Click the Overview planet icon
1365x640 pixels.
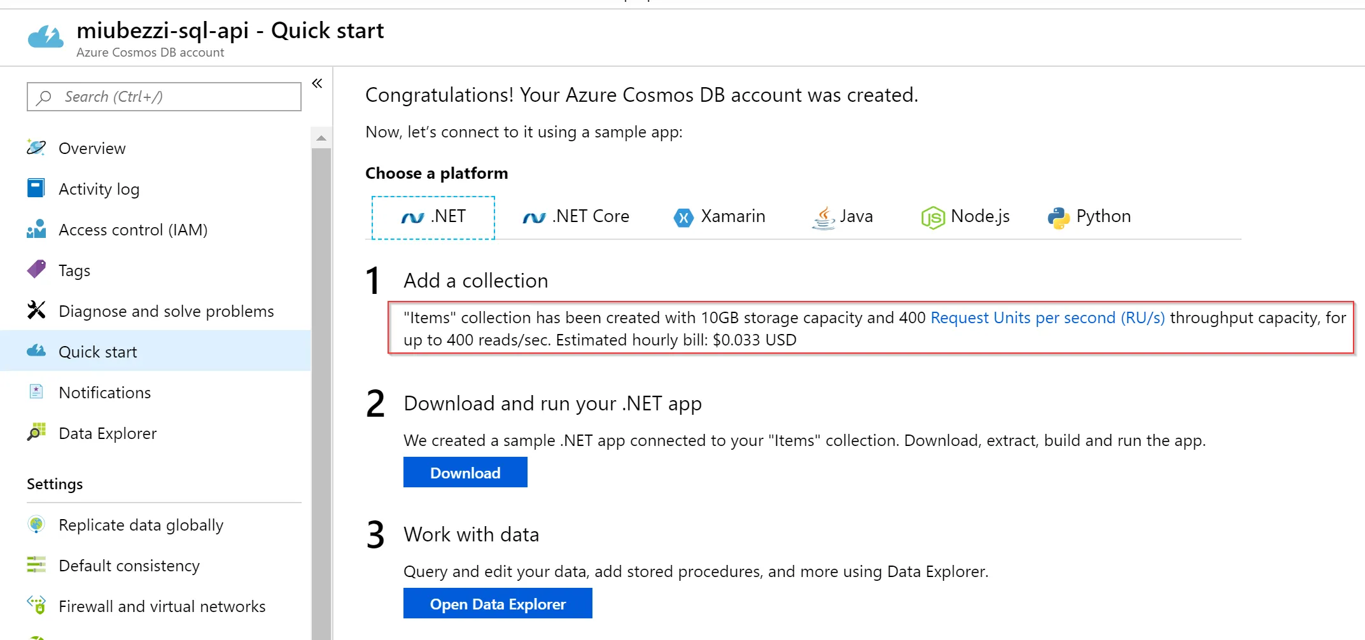click(x=36, y=148)
